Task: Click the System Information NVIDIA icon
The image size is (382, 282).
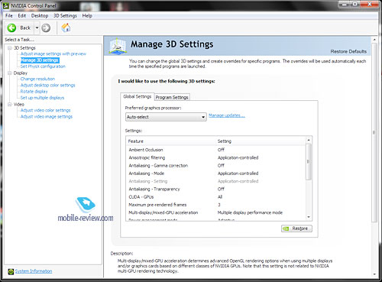Action: (11, 271)
